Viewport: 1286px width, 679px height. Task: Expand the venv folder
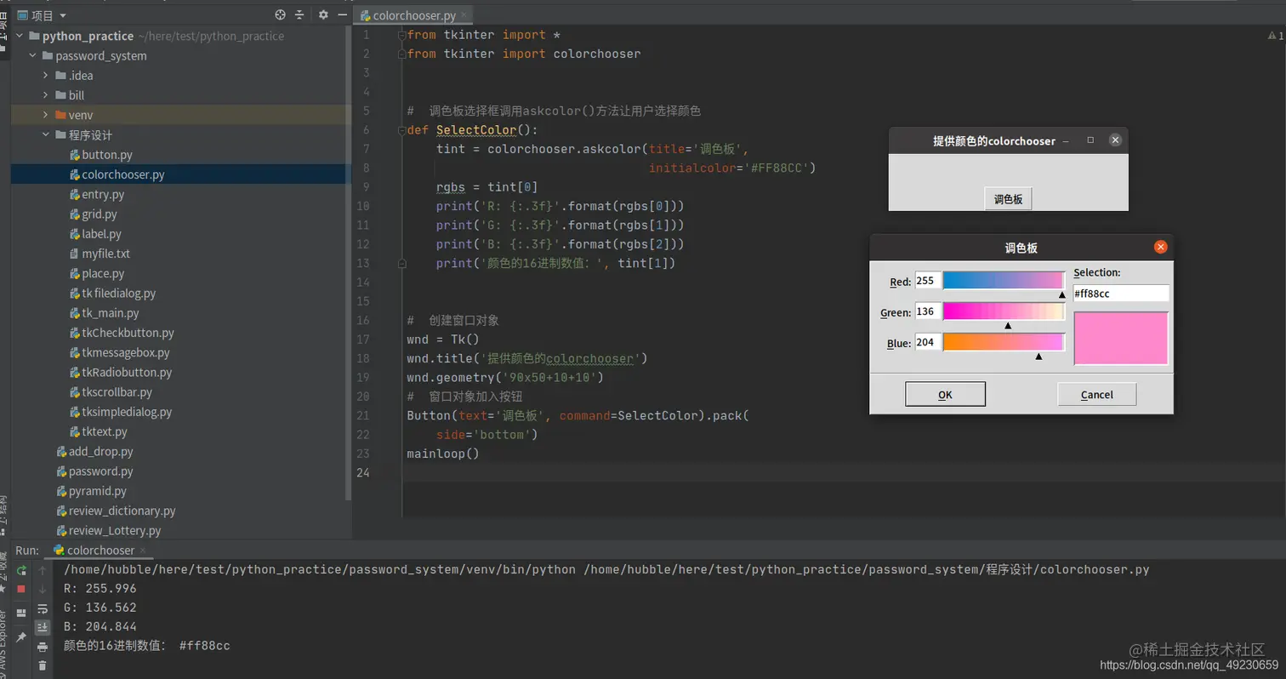pyautogui.click(x=47, y=115)
